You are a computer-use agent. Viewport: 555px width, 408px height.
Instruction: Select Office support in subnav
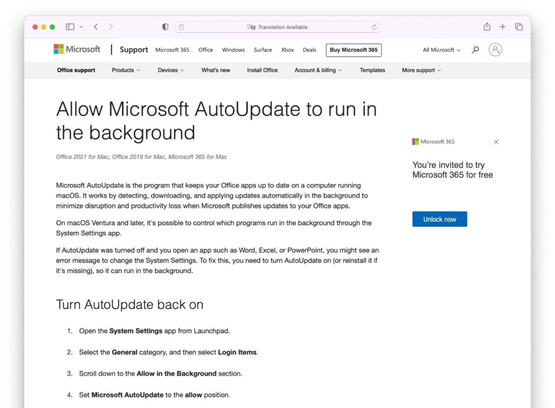[76, 70]
